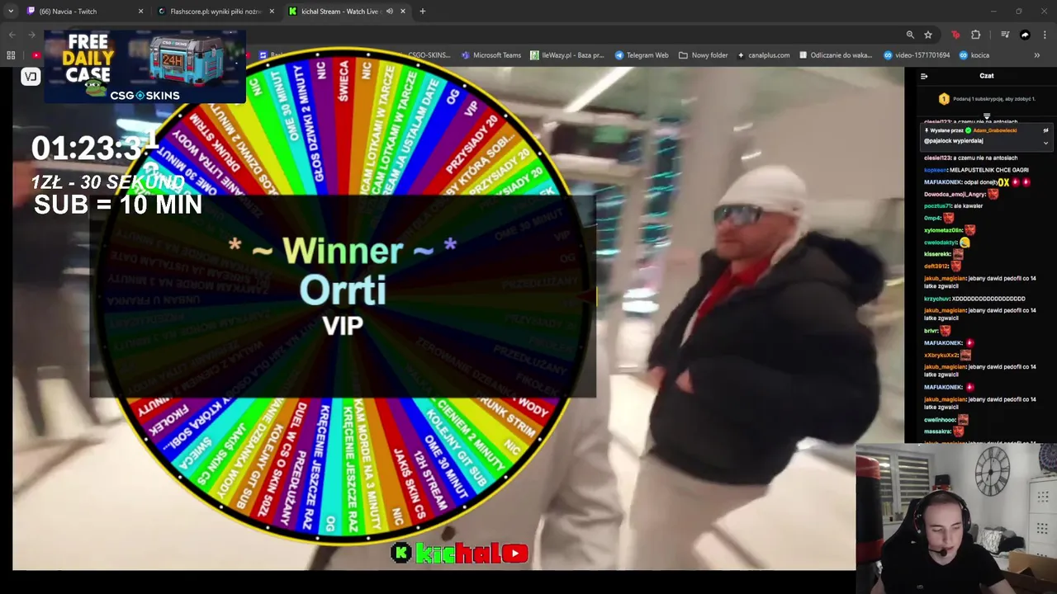Open the CSGO-SKINS bookmark

pyautogui.click(x=429, y=55)
